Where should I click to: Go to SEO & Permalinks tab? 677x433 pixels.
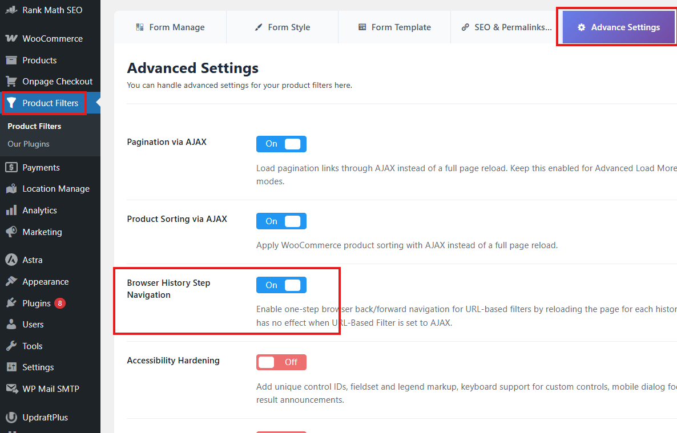pyautogui.click(x=506, y=27)
